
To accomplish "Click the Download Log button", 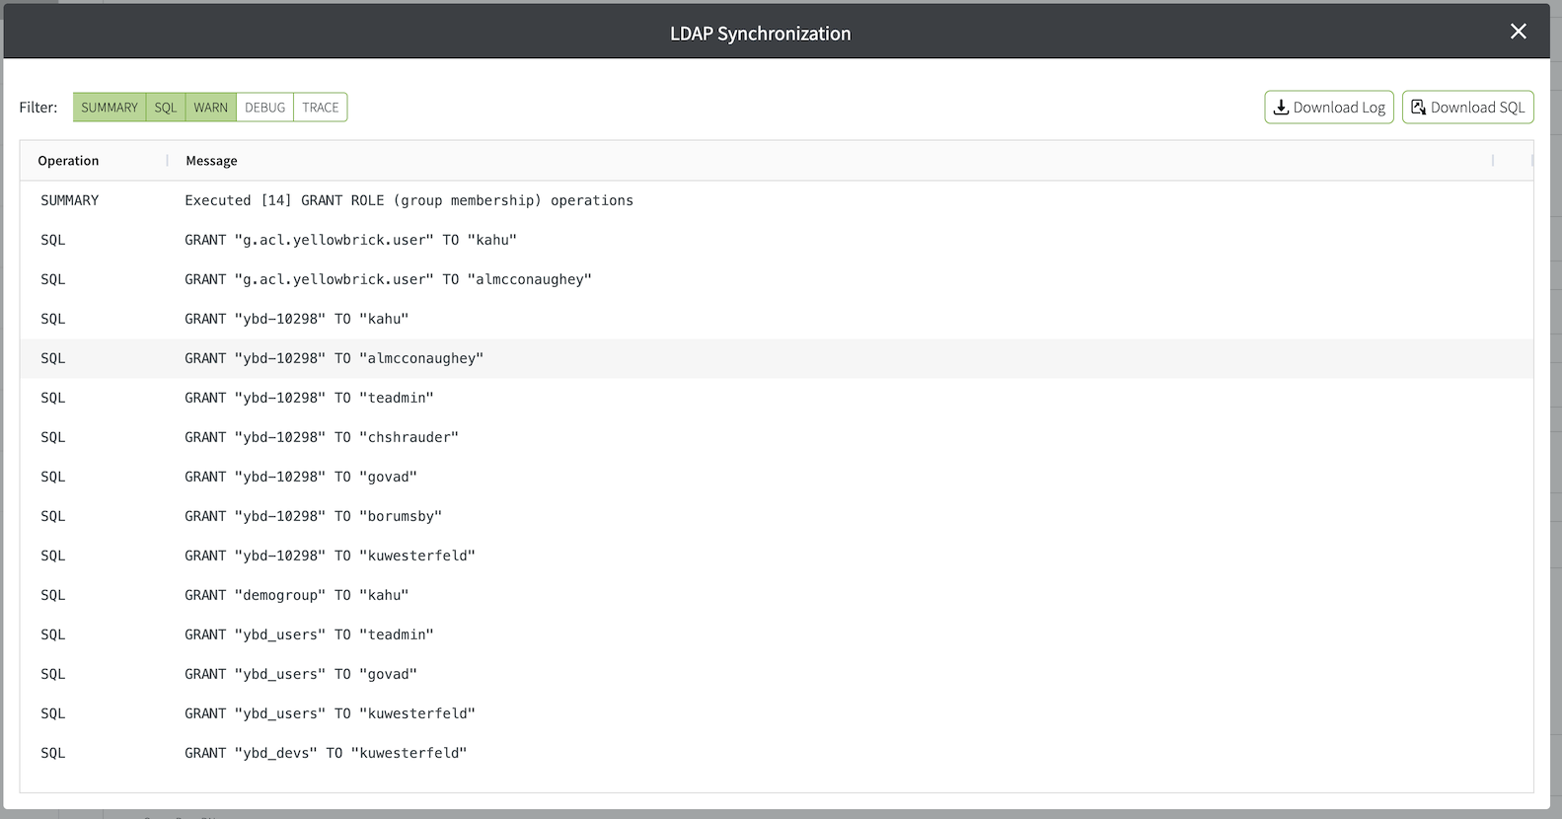I will (x=1328, y=108).
